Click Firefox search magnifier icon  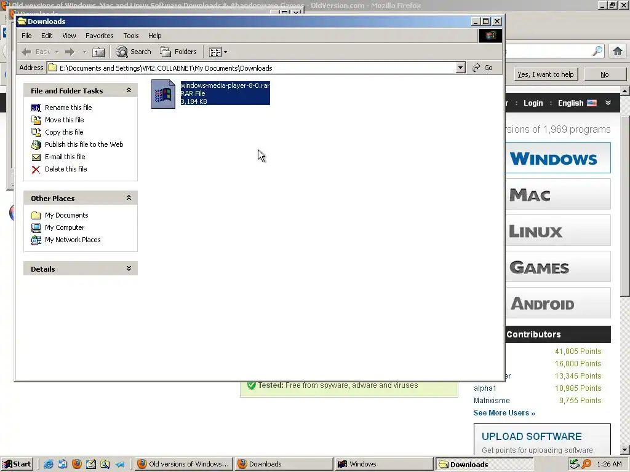click(597, 51)
